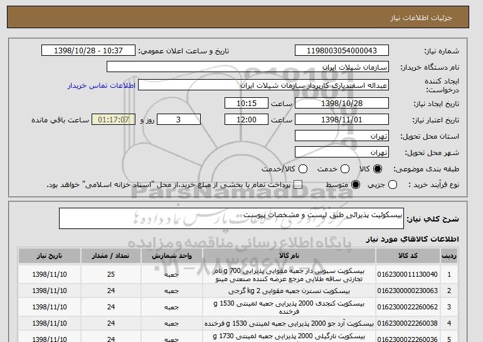The image size is (483, 342).
Task: Select the کالا/خدمت radio button
Action: [303, 169]
